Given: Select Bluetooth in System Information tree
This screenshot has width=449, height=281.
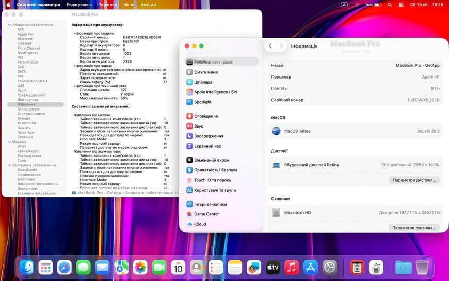Looking at the screenshot, I should (25, 39).
